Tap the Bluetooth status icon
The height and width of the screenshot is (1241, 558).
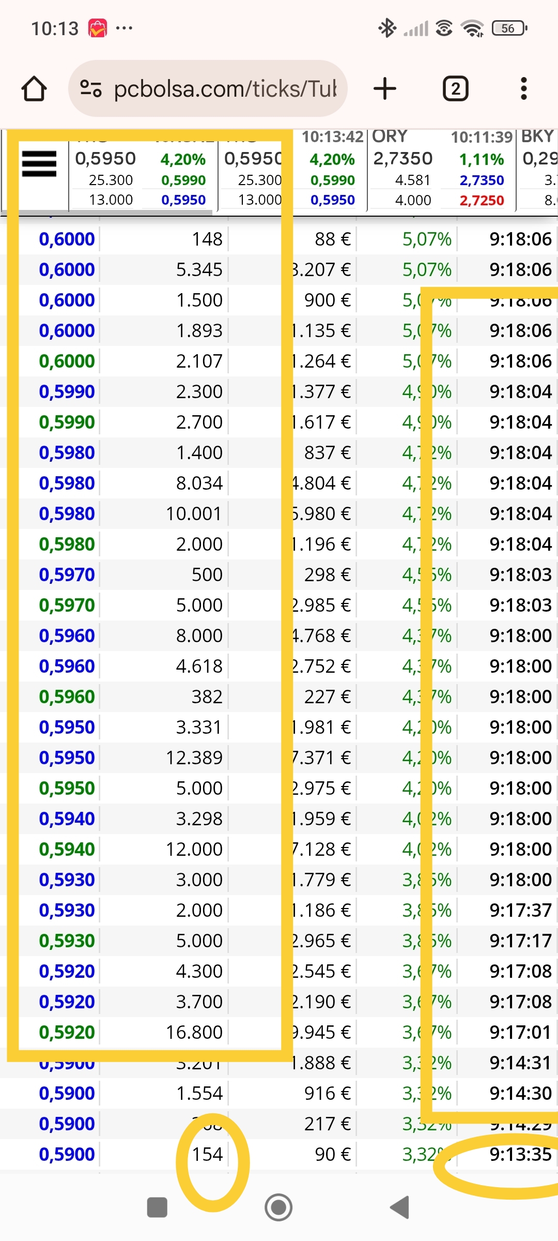coord(387,28)
